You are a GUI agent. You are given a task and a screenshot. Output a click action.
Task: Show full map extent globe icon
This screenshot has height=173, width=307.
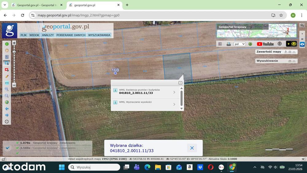click(x=7, y=102)
